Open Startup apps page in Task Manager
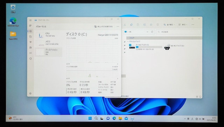The width and height of the screenshot is (224, 127). click(x=30, y=42)
